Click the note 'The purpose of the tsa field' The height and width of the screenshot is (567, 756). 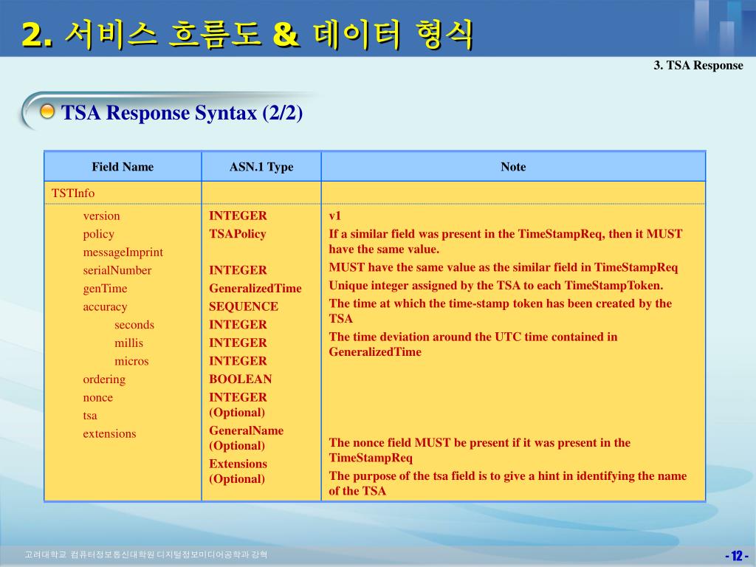click(508, 484)
